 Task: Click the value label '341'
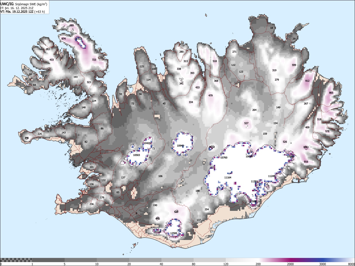tap(181, 84)
